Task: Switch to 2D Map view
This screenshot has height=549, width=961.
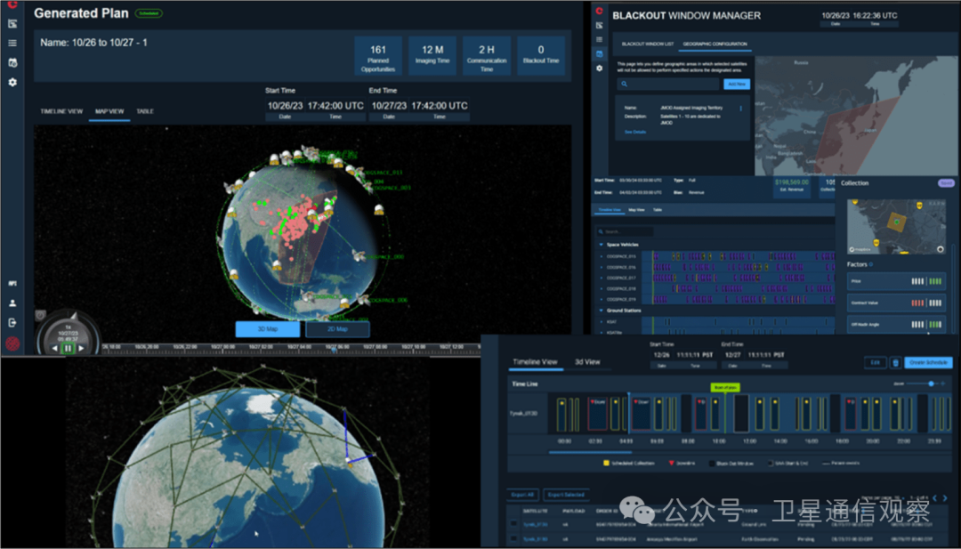Action: 337,329
